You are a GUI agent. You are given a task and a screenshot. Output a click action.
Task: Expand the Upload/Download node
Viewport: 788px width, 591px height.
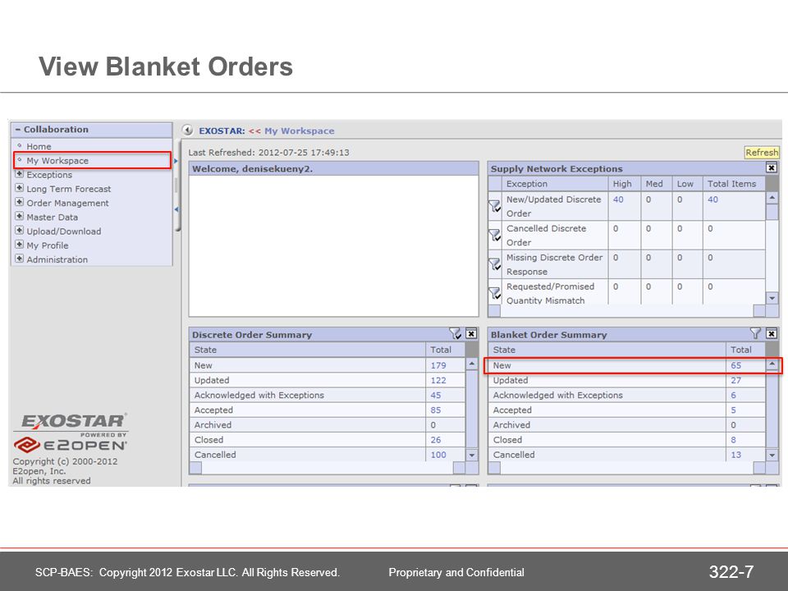pos(19,230)
